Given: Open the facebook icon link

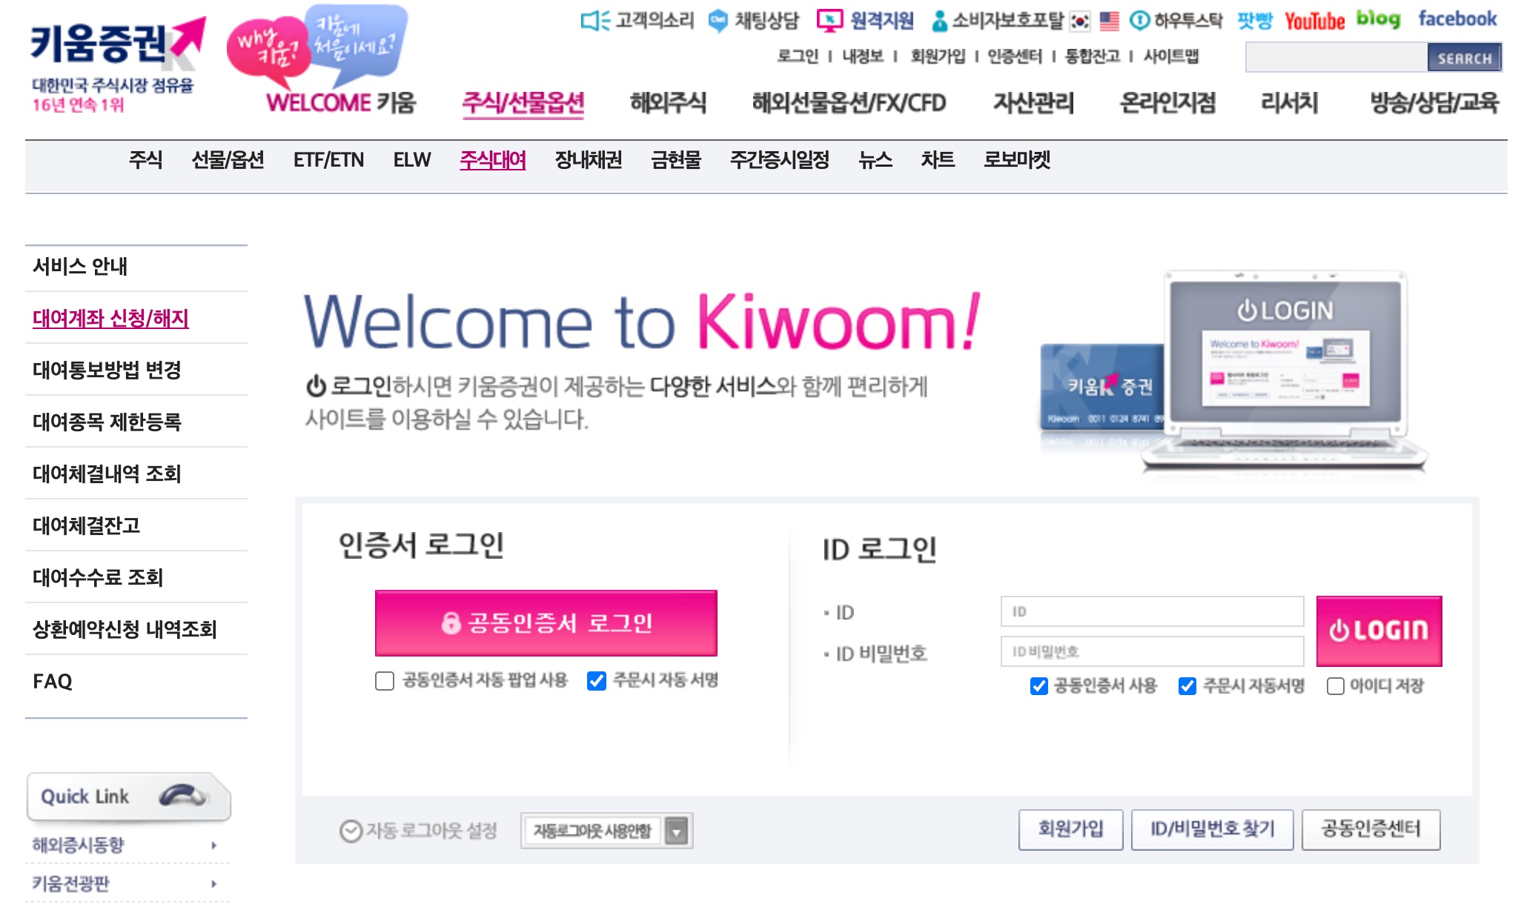Looking at the screenshot, I should 1457,19.
